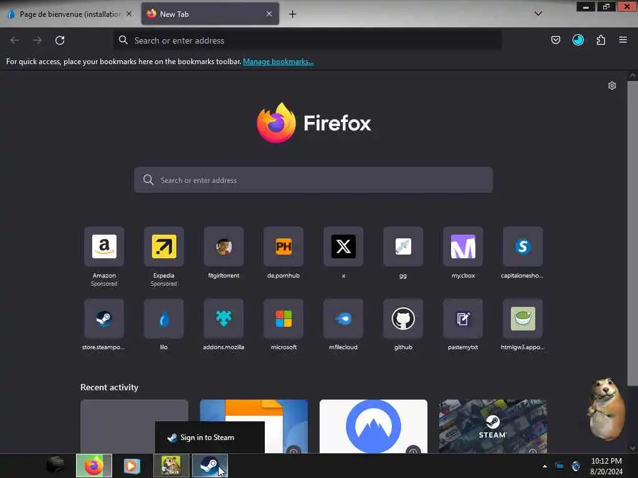The height and width of the screenshot is (478, 638).
Task: Open the github shortcut tile
Action: coord(403,319)
